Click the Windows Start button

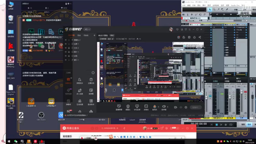[9, 141]
